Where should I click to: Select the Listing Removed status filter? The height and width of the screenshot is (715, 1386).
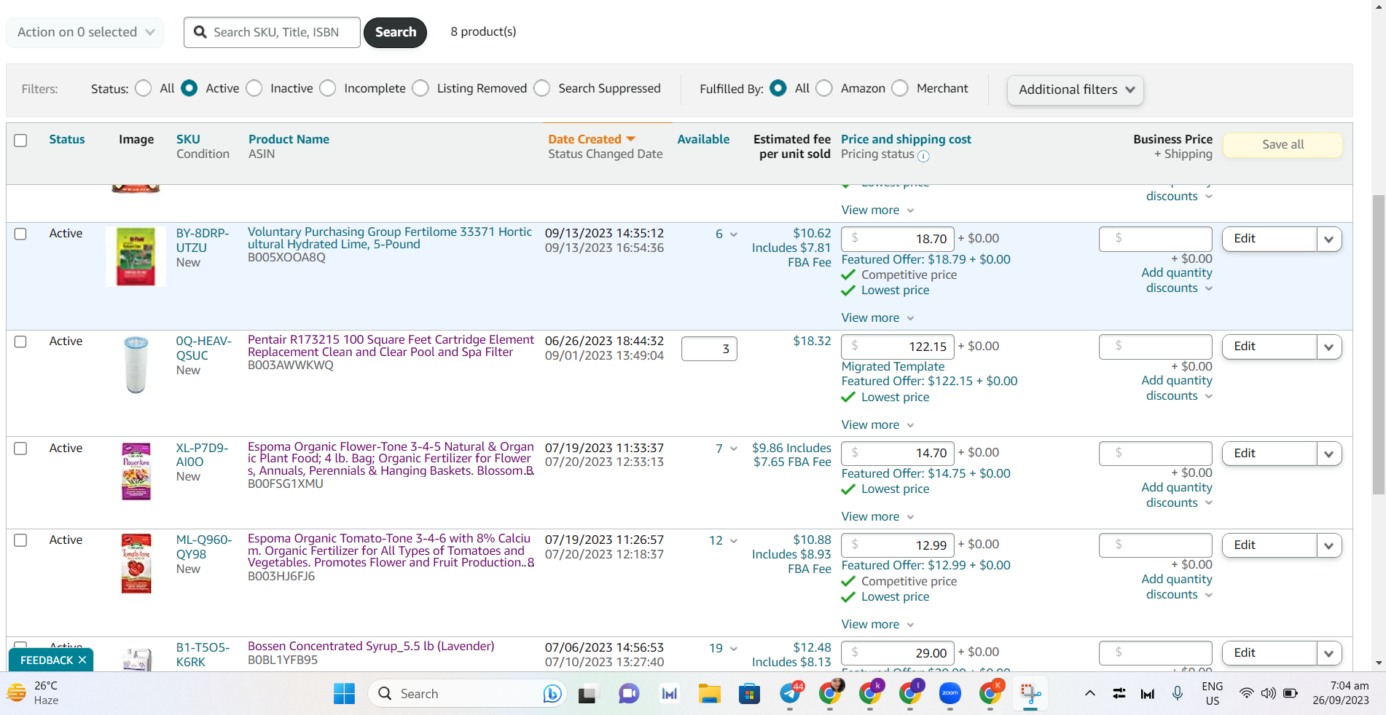click(420, 88)
